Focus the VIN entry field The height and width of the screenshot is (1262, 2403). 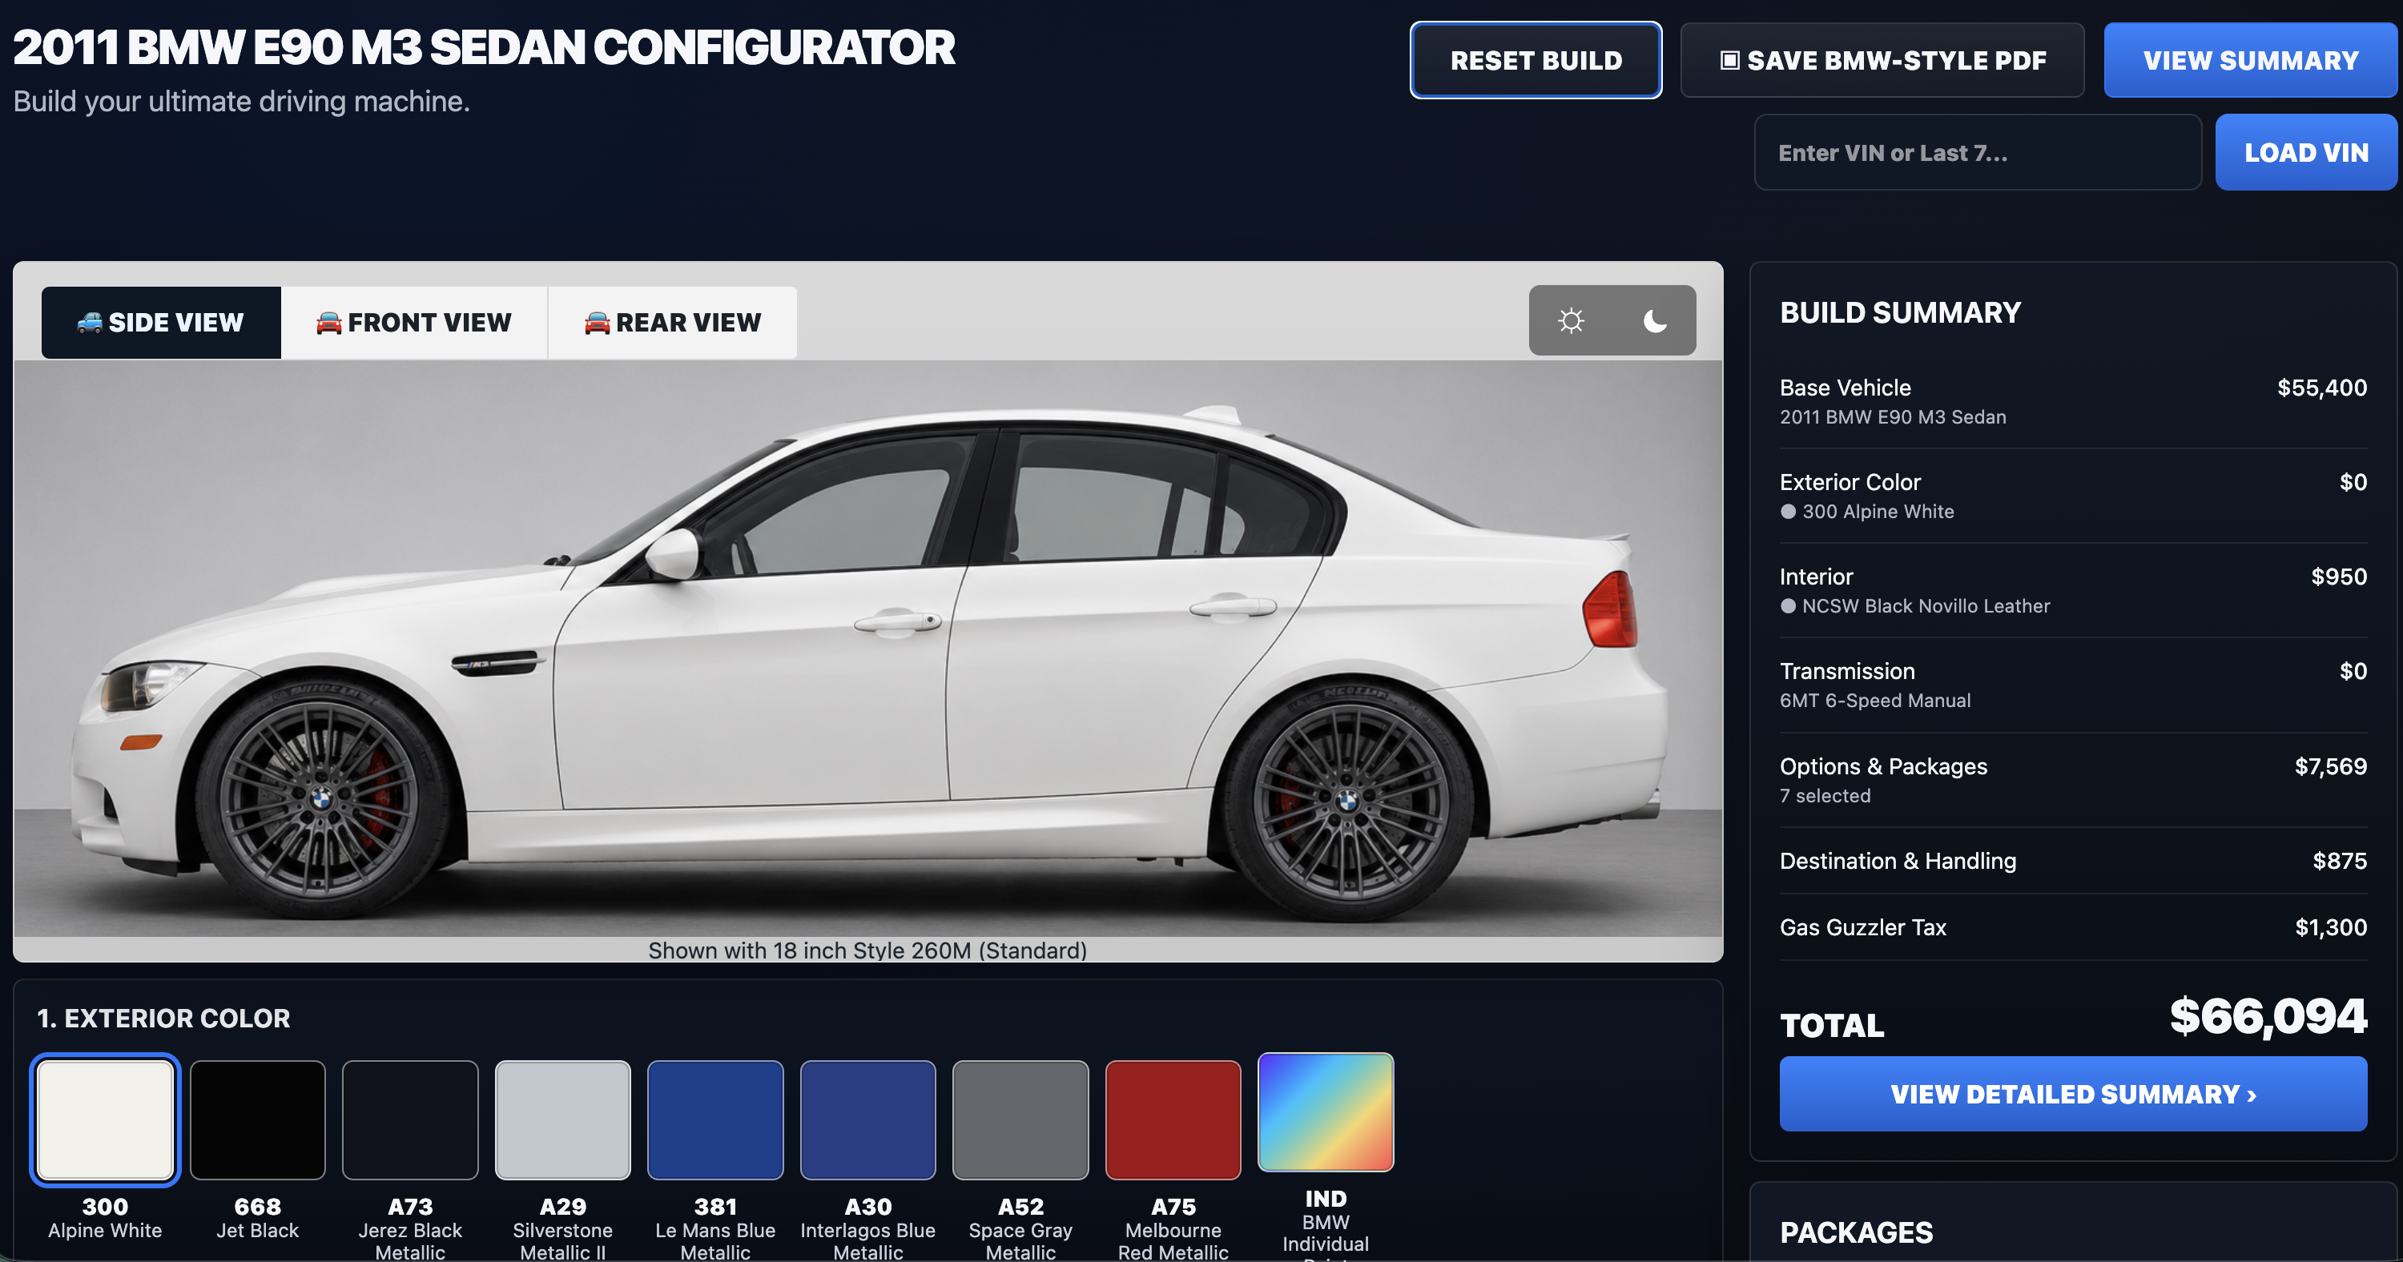tap(1978, 152)
